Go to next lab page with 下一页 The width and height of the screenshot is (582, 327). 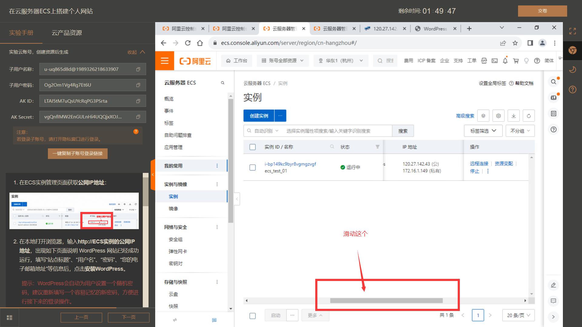[x=129, y=317]
